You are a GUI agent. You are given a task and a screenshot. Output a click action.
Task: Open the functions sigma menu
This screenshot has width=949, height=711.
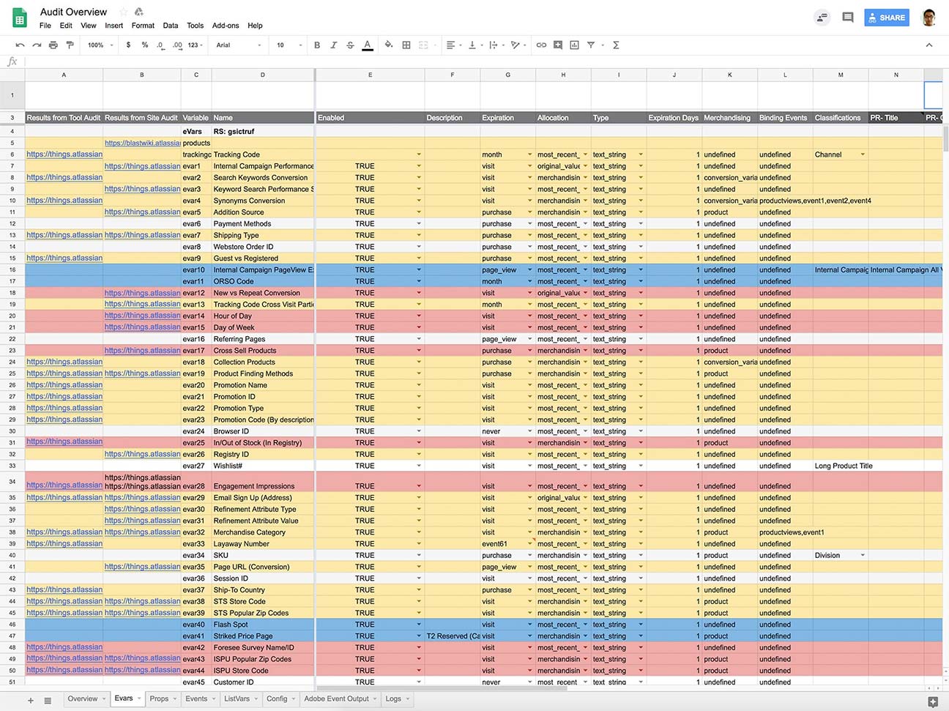(x=616, y=45)
